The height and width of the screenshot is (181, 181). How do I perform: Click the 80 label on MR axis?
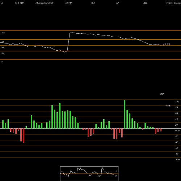[x=177, y=108]
